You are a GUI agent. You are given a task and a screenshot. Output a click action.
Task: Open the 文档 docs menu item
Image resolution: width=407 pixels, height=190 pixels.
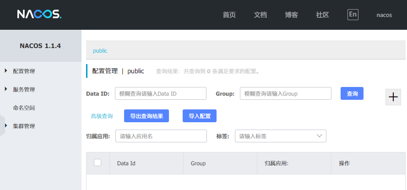pyautogui.click(x=260, y=15)
